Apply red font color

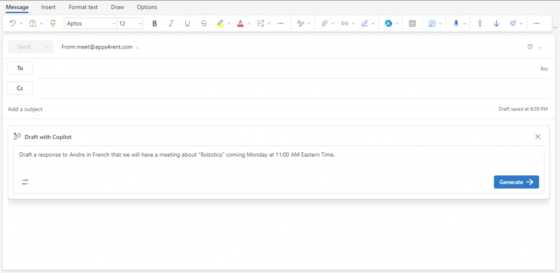(241, 23)
